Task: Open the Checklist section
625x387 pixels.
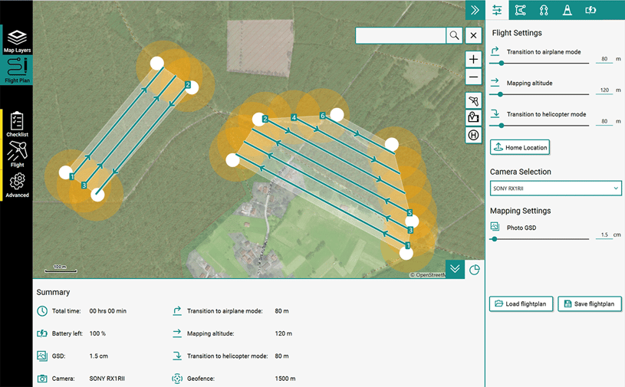Action: [x=17, y=124]
